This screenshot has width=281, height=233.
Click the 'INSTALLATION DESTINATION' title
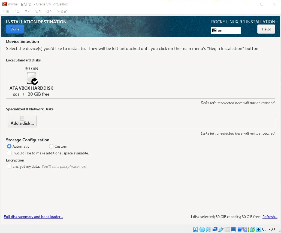tap(36, 22)
